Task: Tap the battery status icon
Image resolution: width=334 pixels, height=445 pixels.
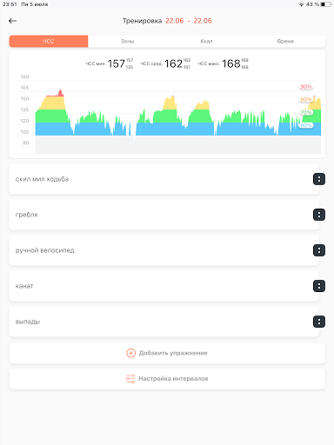Action: click(x=325, y=4)
